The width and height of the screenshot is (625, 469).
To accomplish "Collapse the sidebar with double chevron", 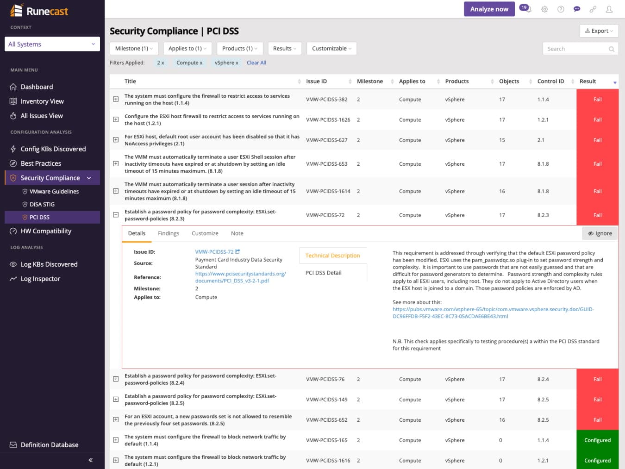I will [90, 460].
